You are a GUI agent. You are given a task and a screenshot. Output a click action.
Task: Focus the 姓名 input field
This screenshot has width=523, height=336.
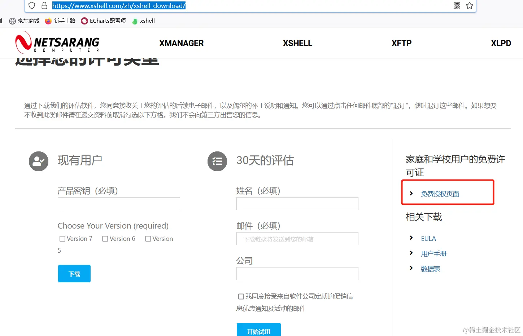pyautogui.click(x=297, y=204)
